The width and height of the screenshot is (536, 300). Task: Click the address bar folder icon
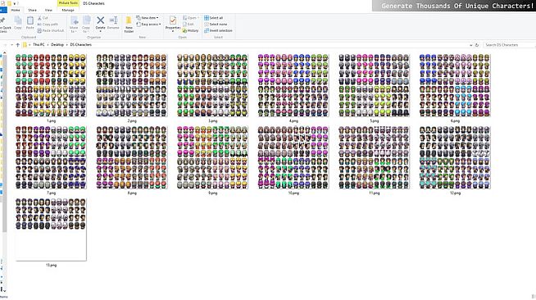(x=25, y=45)
